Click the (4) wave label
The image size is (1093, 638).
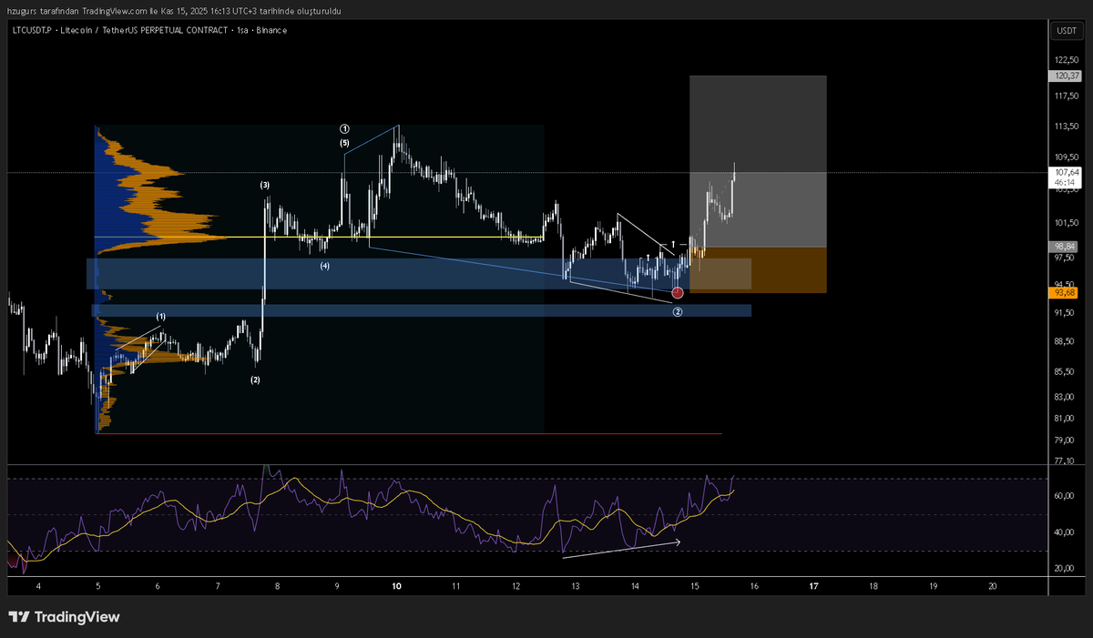pyautogui.click(x=324, y=266)
